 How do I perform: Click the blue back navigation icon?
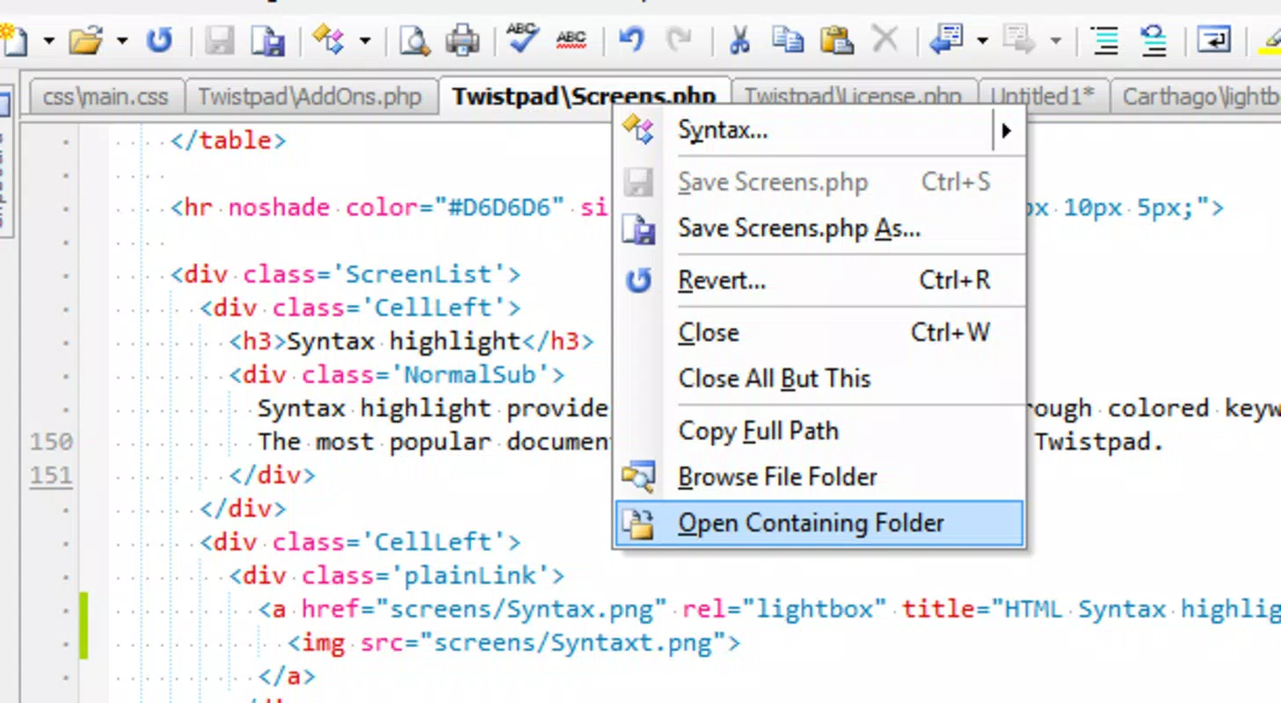coord(947,40)
